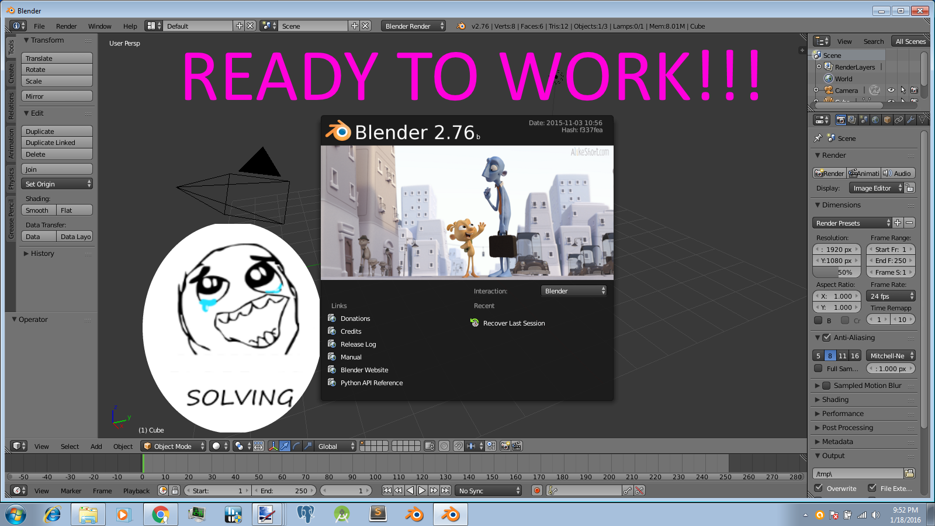Click the resolution 50% percentage slider
This screenshot has width=935, height=526.
837,272
